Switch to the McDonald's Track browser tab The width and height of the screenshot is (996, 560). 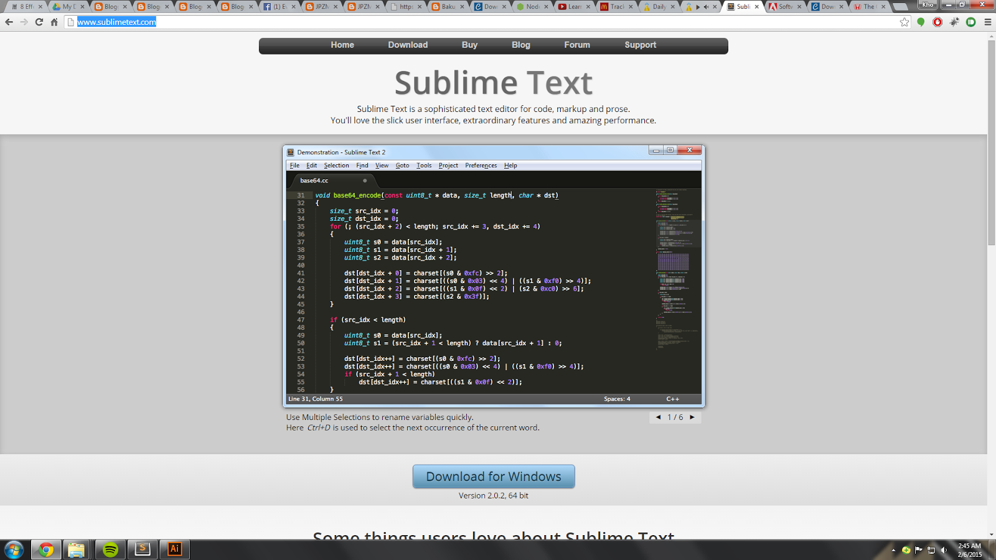pyautogui.click(x=616, y=7)
